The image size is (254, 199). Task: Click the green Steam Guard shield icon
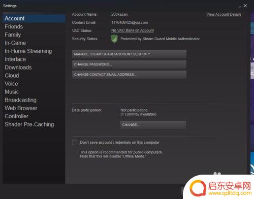[x=114, y=39]
